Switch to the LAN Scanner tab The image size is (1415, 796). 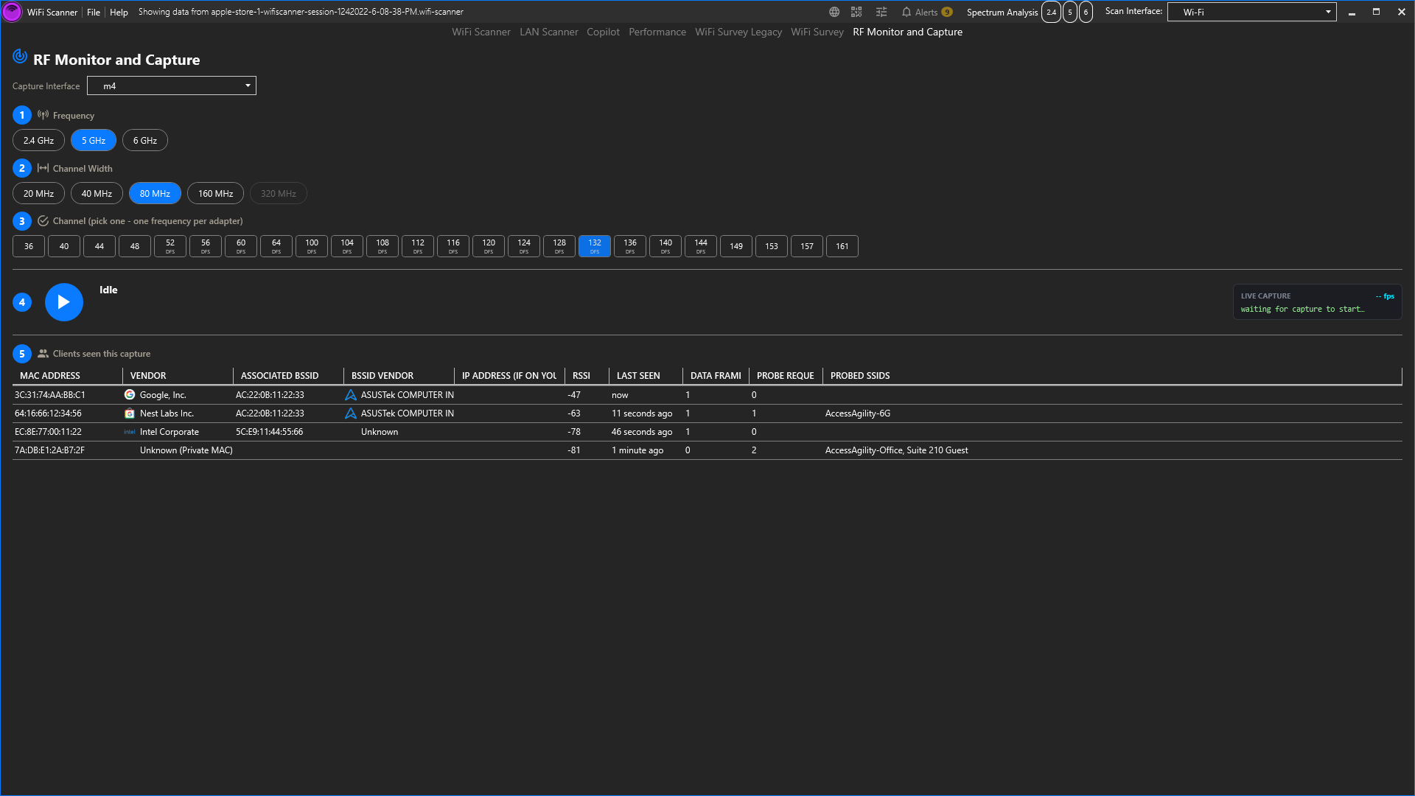549,32
